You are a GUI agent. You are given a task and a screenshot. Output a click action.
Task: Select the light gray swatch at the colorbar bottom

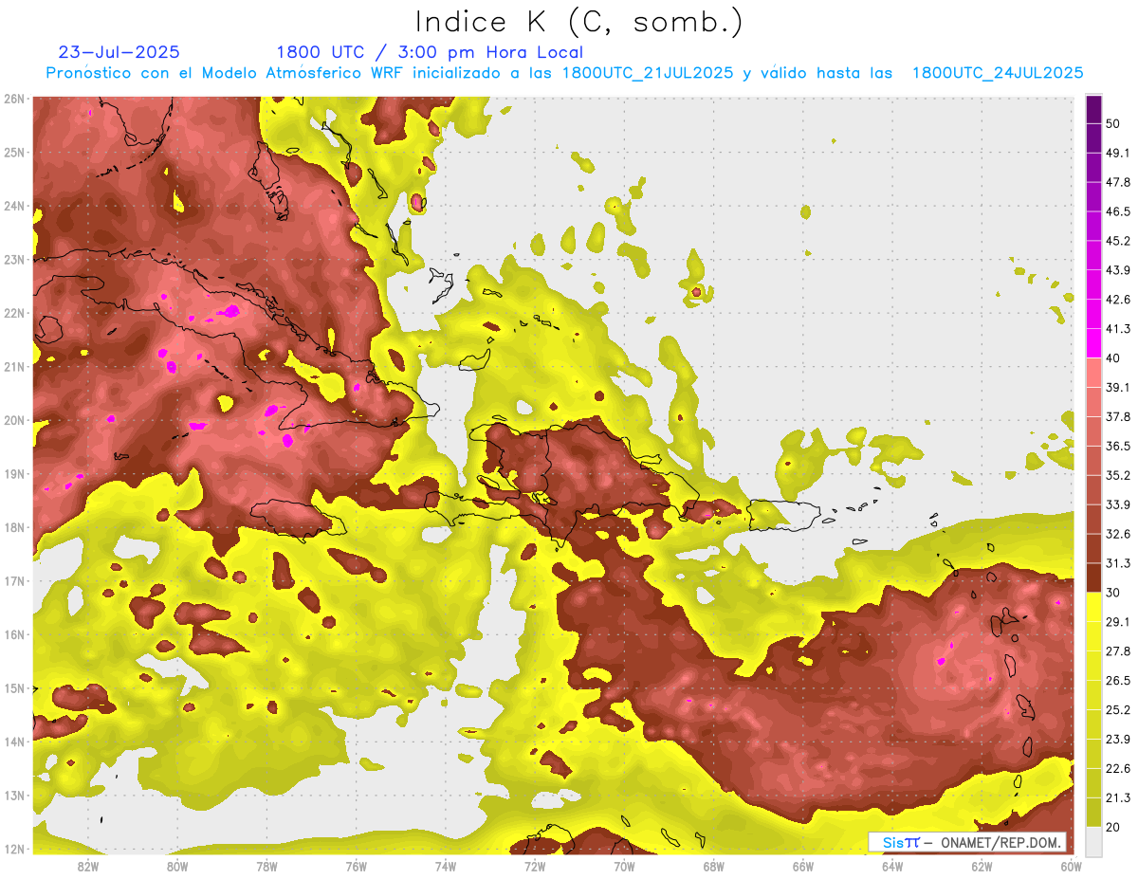point(1093,840)
